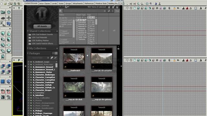The width and height of the screenshot is (207, 116).
Task: Select Texture alignment mode icon
Action: point(9,18)
